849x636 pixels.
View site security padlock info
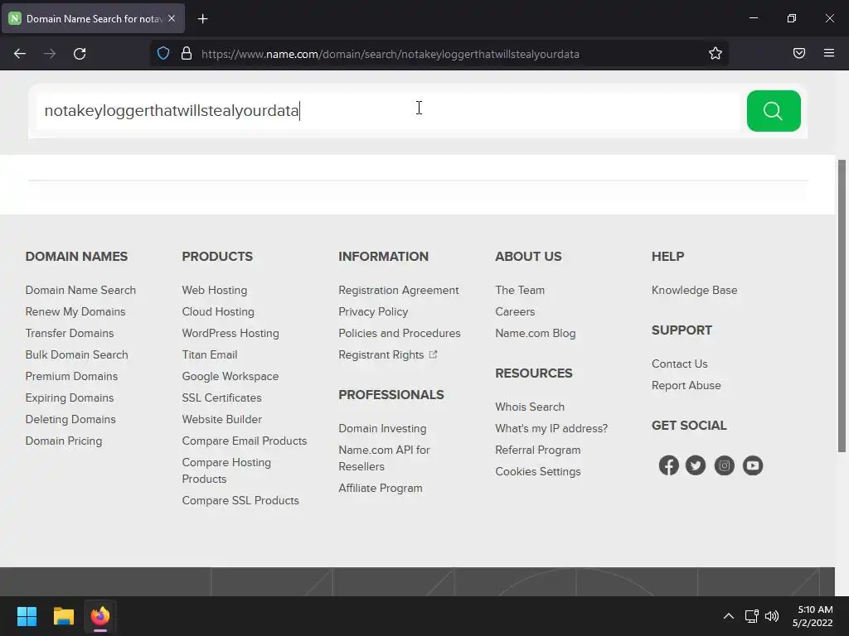click(187, 53)
